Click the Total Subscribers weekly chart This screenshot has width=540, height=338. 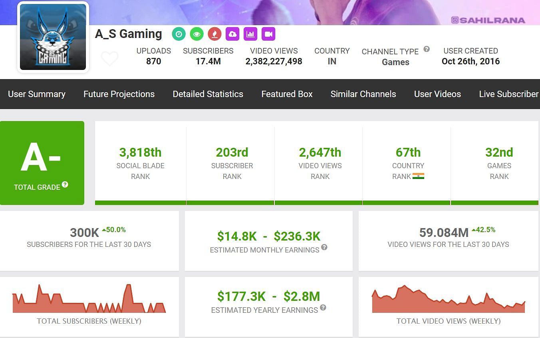point(89,298)
